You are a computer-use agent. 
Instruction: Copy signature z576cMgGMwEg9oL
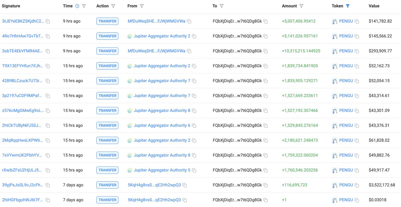click(48, 111)
